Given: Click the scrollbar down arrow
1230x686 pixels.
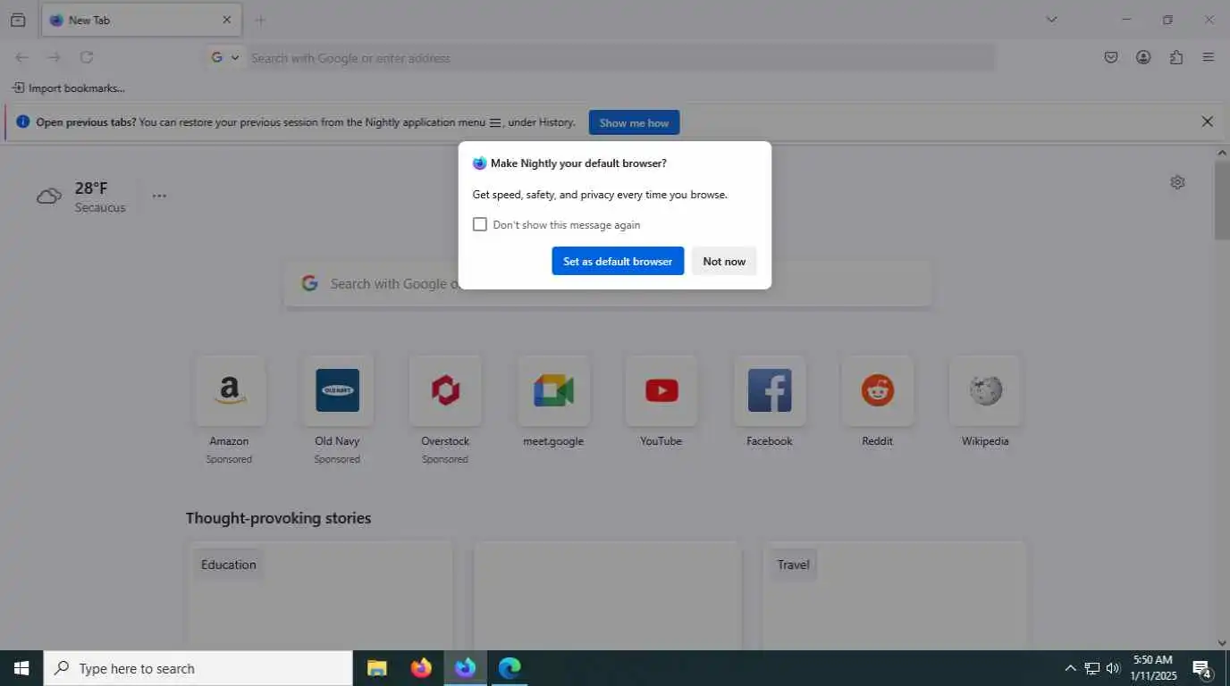Looking at the screenshot, I should (1222, 643).
